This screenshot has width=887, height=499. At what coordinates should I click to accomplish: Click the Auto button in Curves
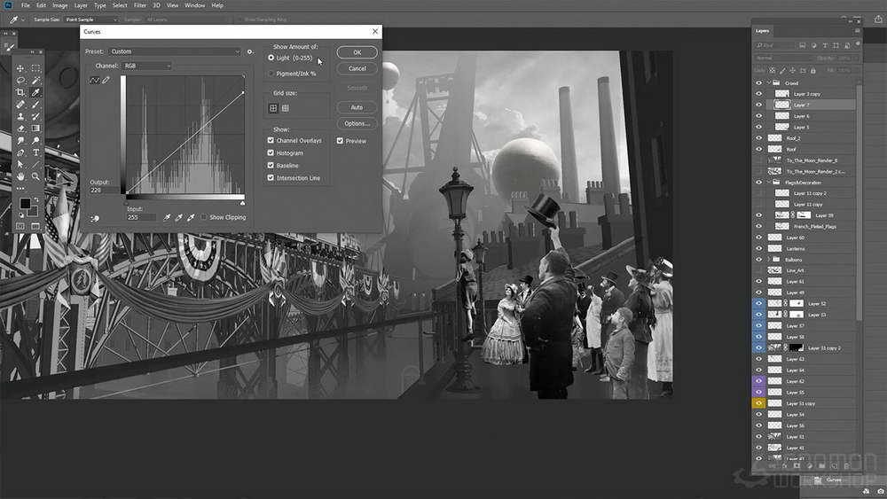[357, 107]
